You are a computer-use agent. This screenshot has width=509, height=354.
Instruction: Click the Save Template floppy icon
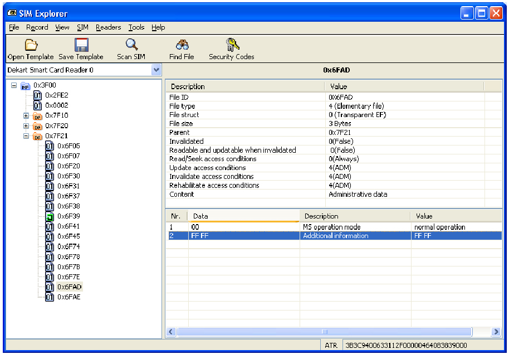[x=81, y=46]
